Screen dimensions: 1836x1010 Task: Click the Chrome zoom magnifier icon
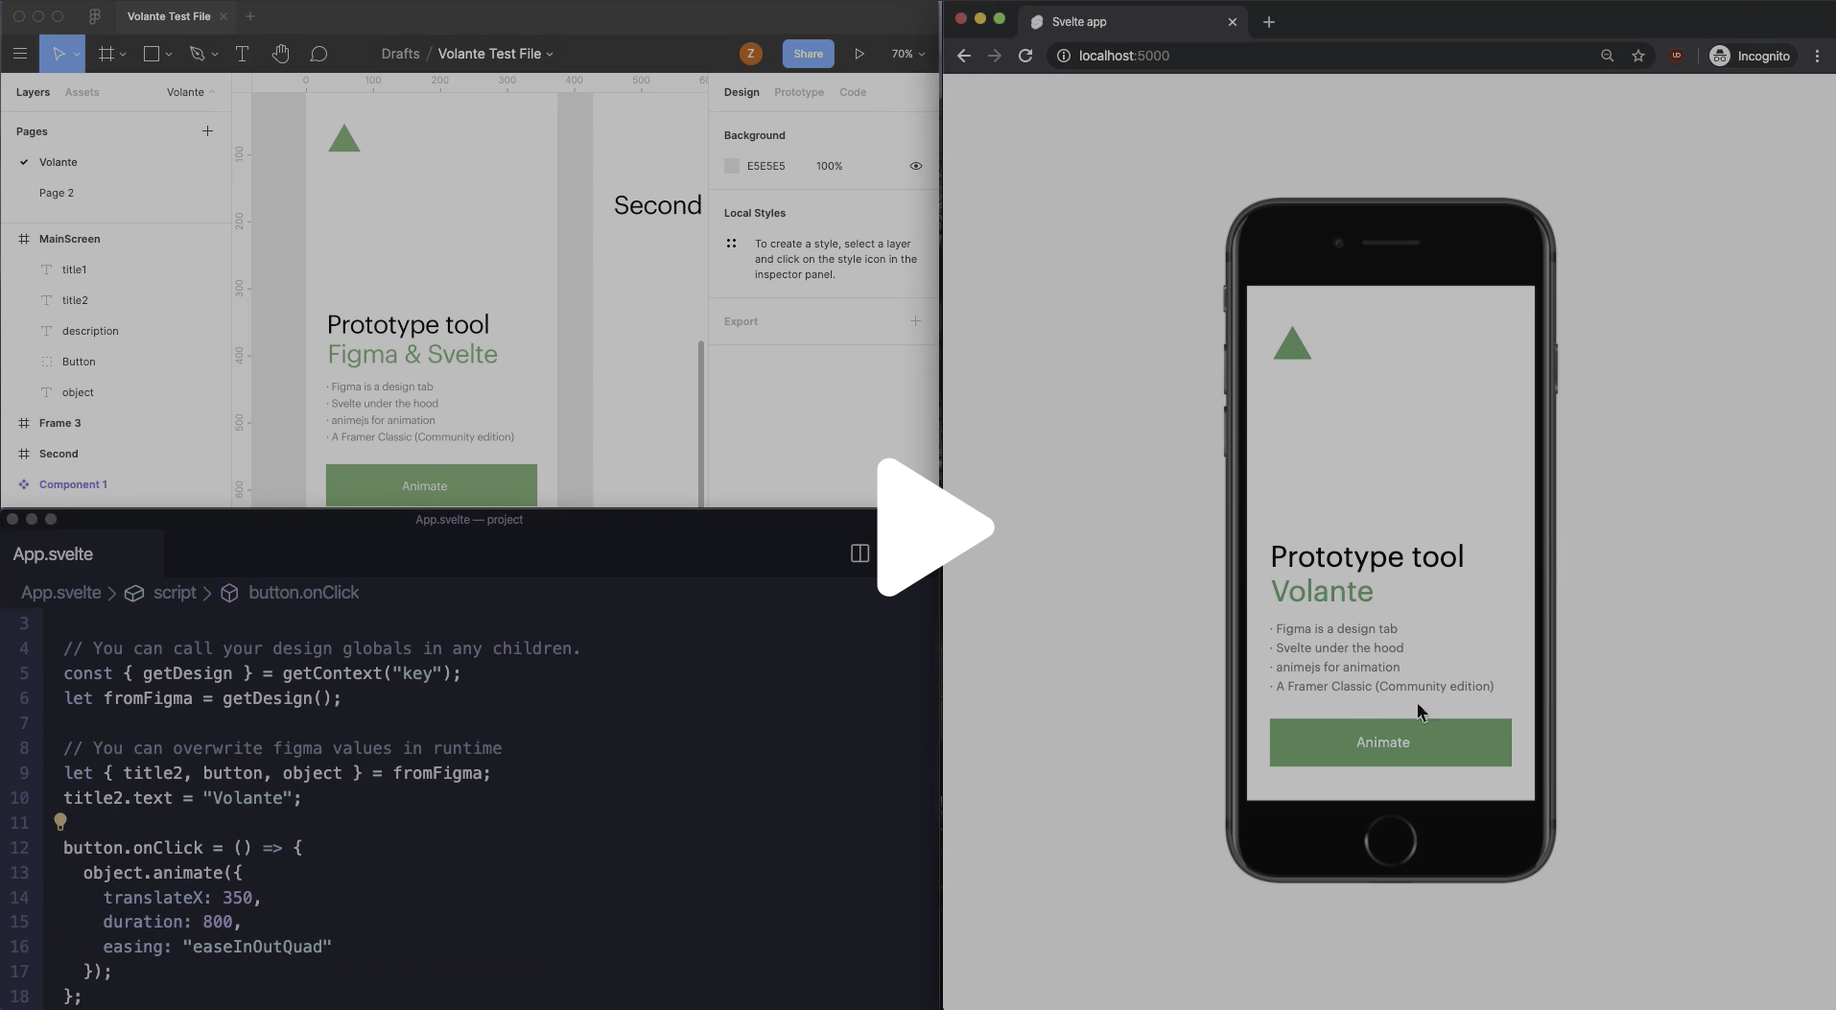pyautogui.click(x=1607, y=56)
